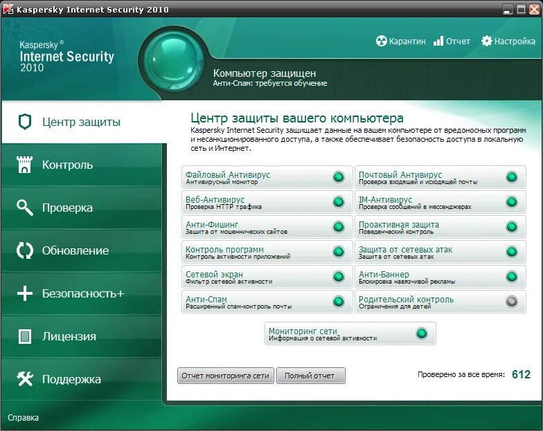Go to the Проверка section
Screen dimensions: 543x431
click(68, 208)
